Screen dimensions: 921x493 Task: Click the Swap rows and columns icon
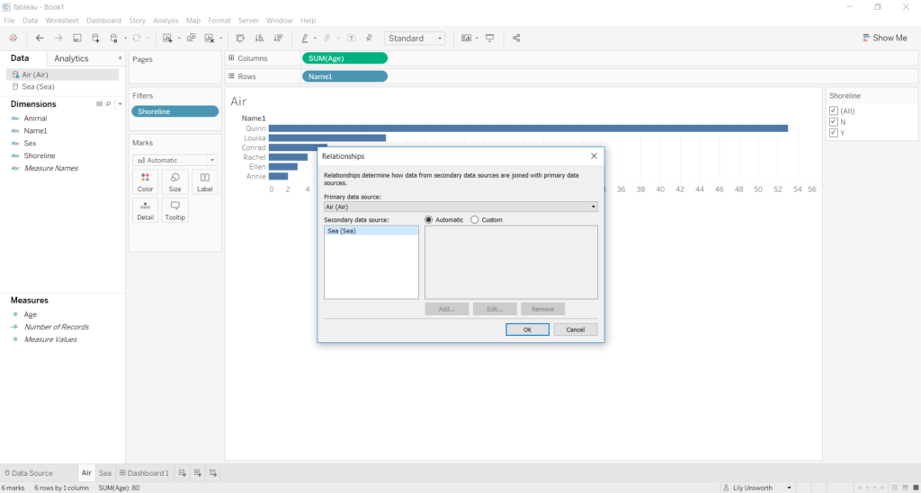240,39
